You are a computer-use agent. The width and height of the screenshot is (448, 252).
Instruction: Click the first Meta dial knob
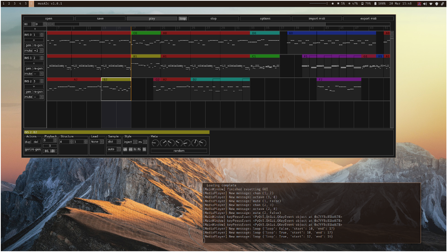(x=155, y=142)
